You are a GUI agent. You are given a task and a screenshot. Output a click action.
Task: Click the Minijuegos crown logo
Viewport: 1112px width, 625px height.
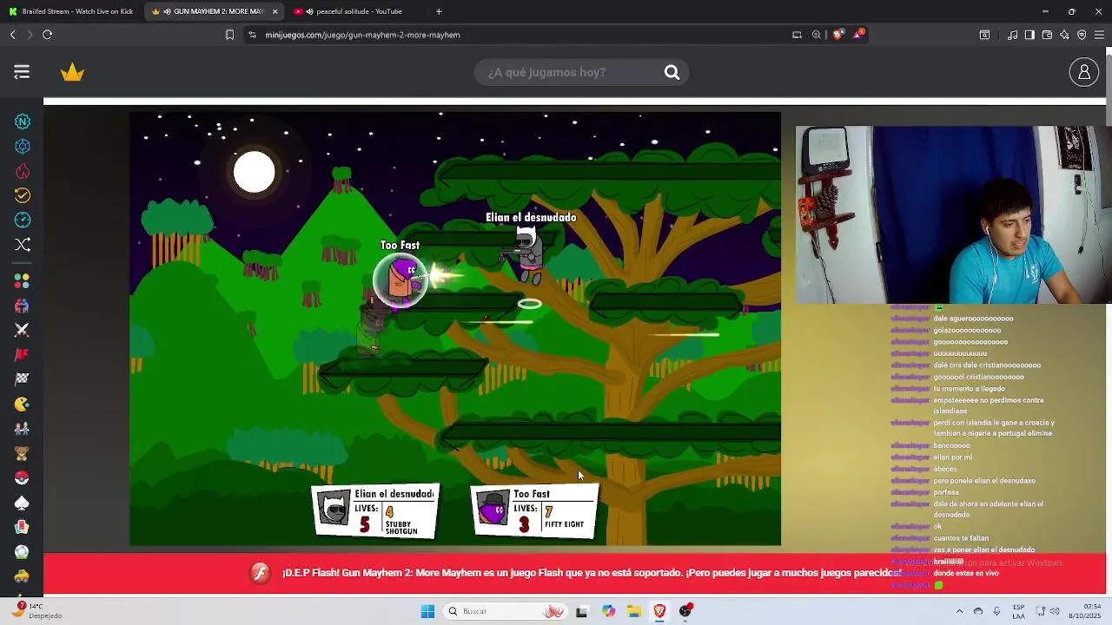pyautogui.click(x=72, y=72)
